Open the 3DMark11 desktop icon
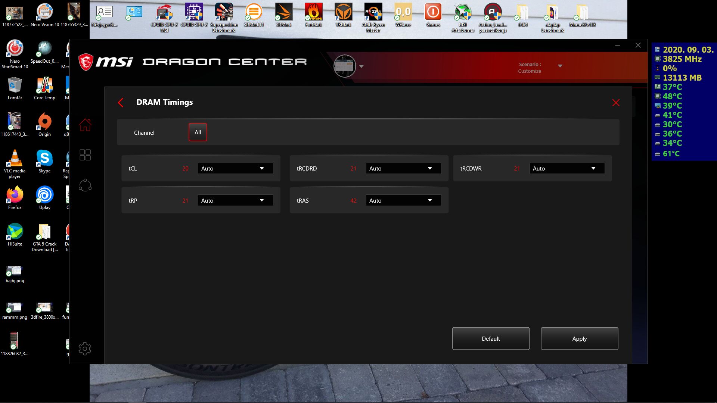717x403 pixels. click(x=254, y=15)
